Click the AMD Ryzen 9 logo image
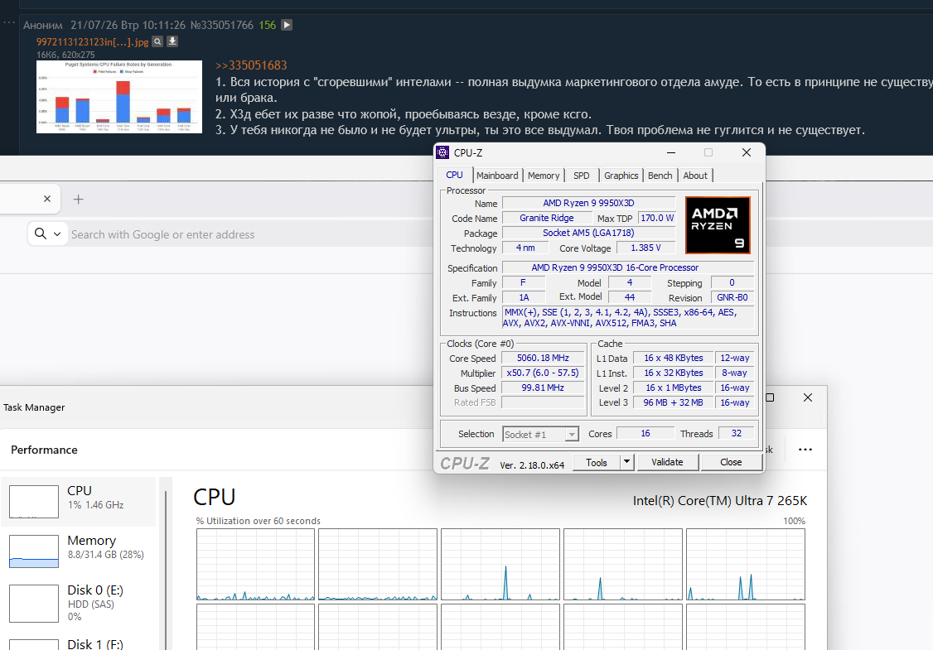Image resolution: width=933 pixels, height=650 pixels. (x=718, y=225)
